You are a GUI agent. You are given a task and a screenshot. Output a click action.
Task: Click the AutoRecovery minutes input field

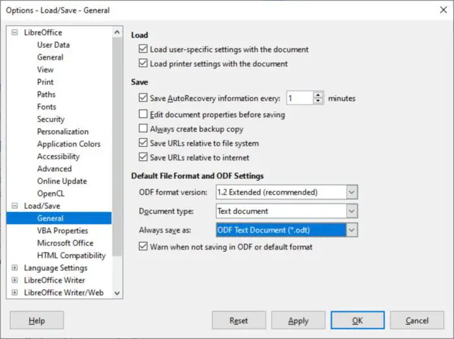[x=300, y=98]
